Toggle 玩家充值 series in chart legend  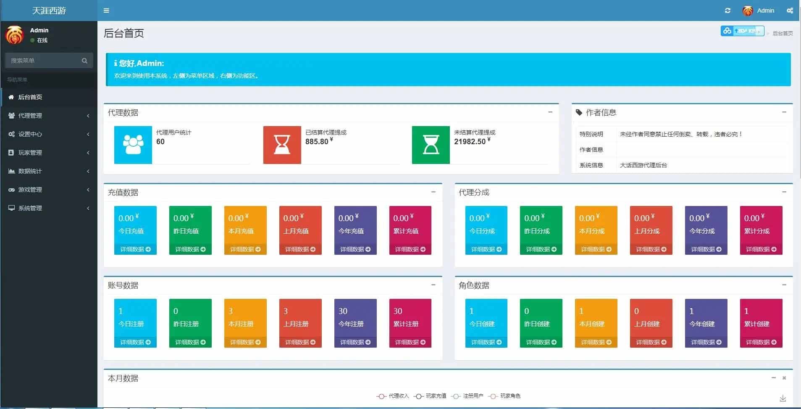[x=430, y=396]
